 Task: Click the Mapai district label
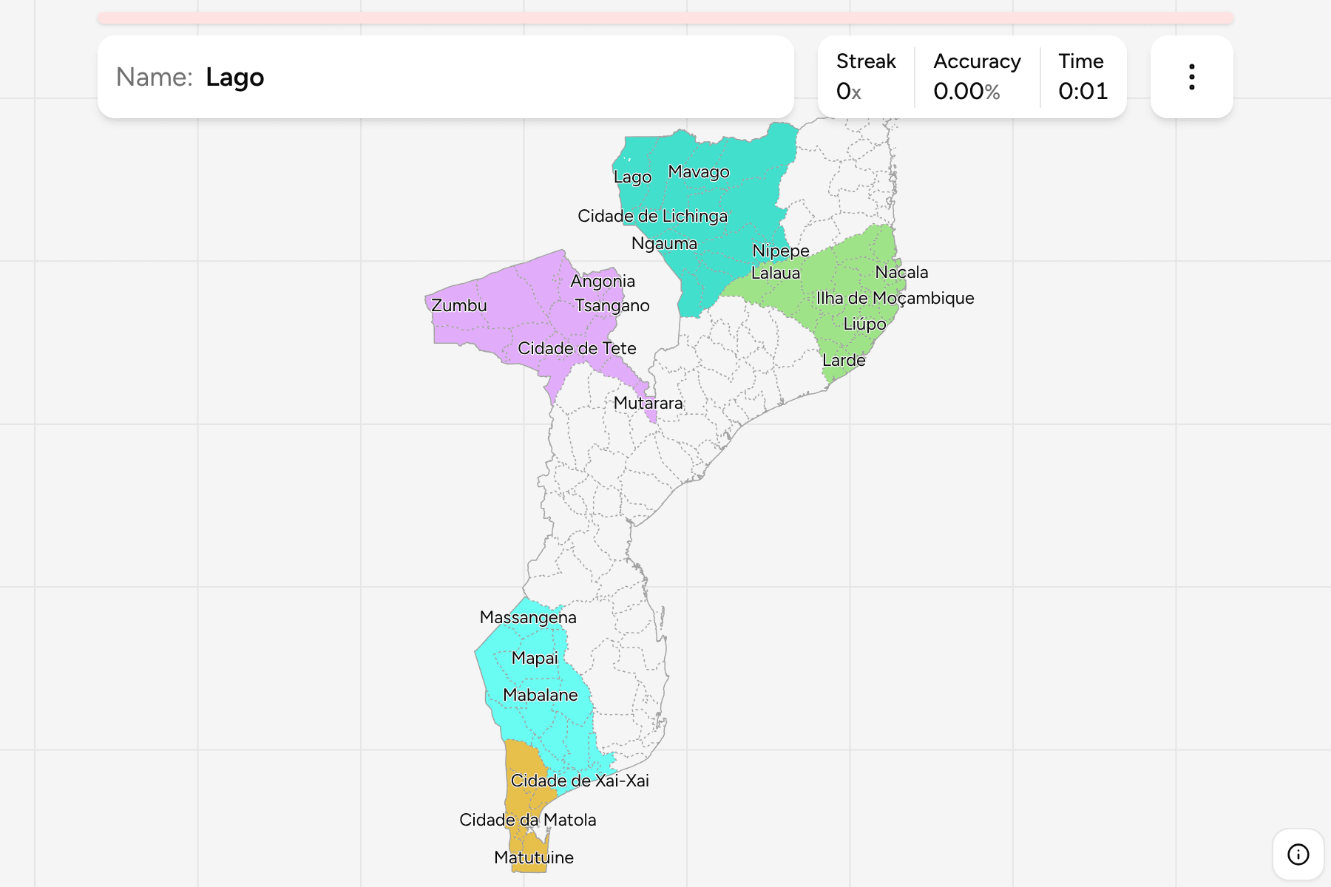pyautogui.click(x=535, y=658)
